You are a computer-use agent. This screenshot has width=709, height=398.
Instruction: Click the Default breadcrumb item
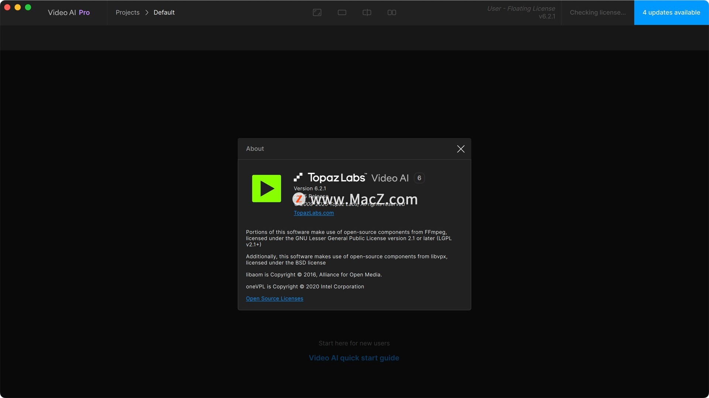click(164, 13)
